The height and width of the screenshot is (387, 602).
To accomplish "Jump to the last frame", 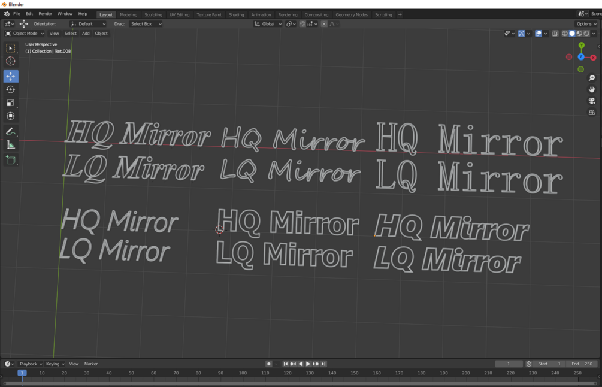I will click(x=323, y=364).
